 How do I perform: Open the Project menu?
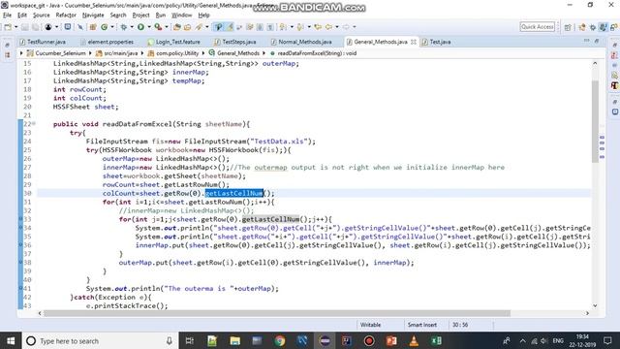pyautogui.click(x=140, y=16)
